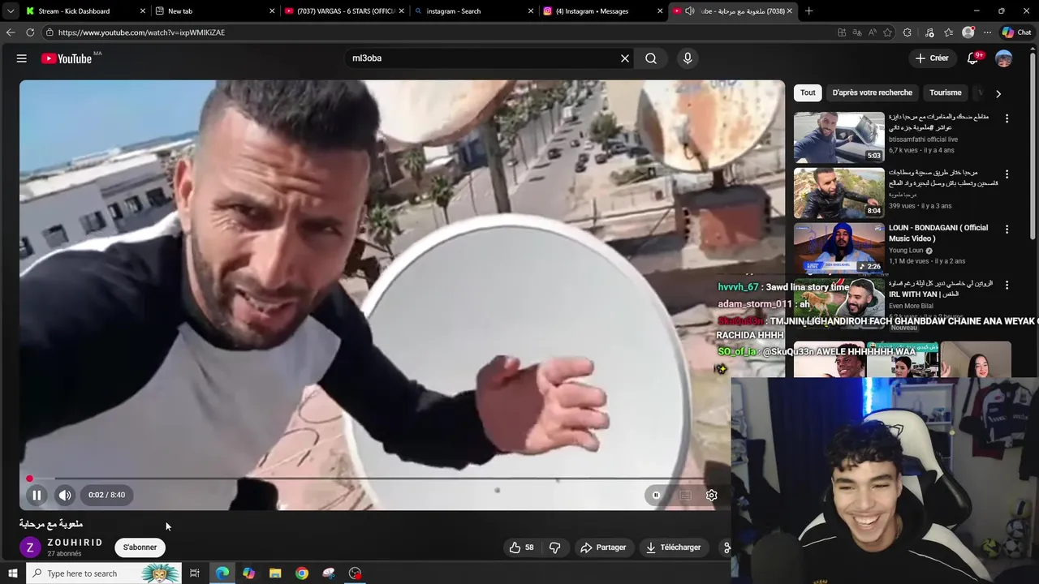Pause the video
Screen dimensions: 1039x584
pyautogui.click(x=37, y=495)
